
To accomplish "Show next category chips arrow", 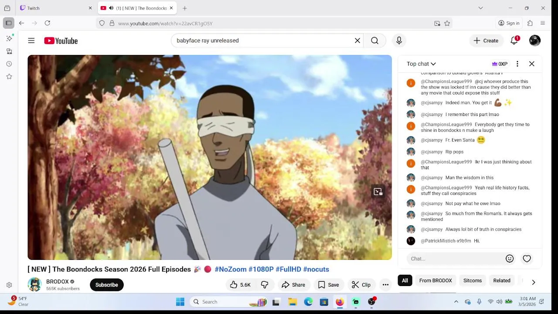I will pos(533,282).
